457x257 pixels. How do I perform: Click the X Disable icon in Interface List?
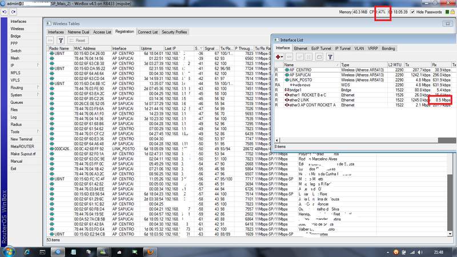[308, 57]
